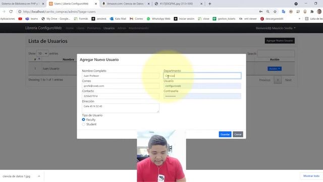This screenshot has width=323, height=182.
Task: Open the Bienvenido Mauricio Sevilla user menu
Action: (x=276, y=28)
